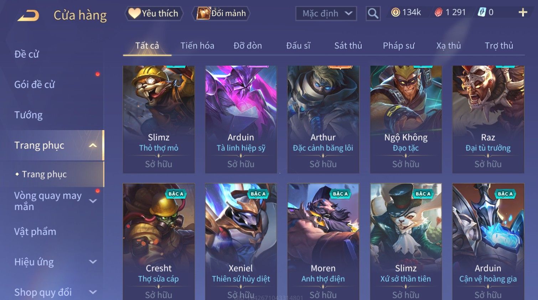Open Yêu thích heart favorites
This screenshot has width=538, height=300.
154,14
